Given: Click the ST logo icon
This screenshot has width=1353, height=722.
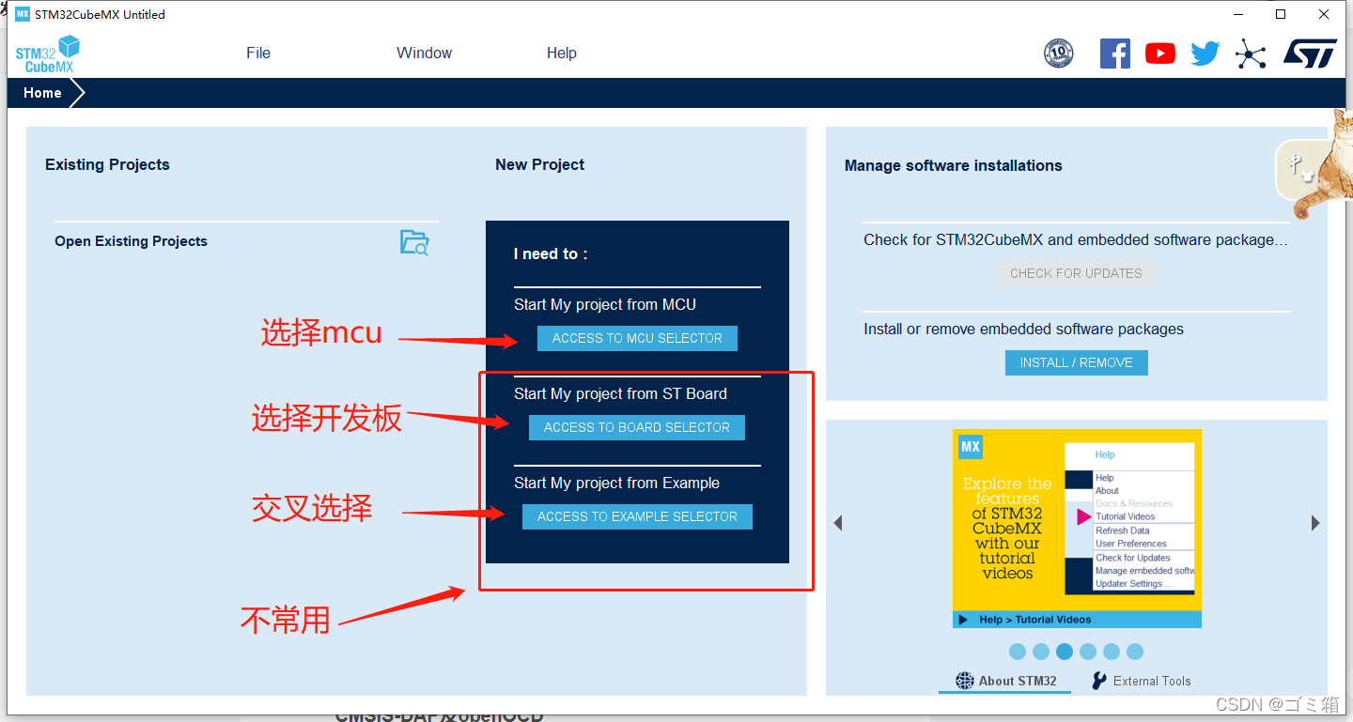Looking at the screenshot, I should pyautogui.click(x=1310, y=54).
